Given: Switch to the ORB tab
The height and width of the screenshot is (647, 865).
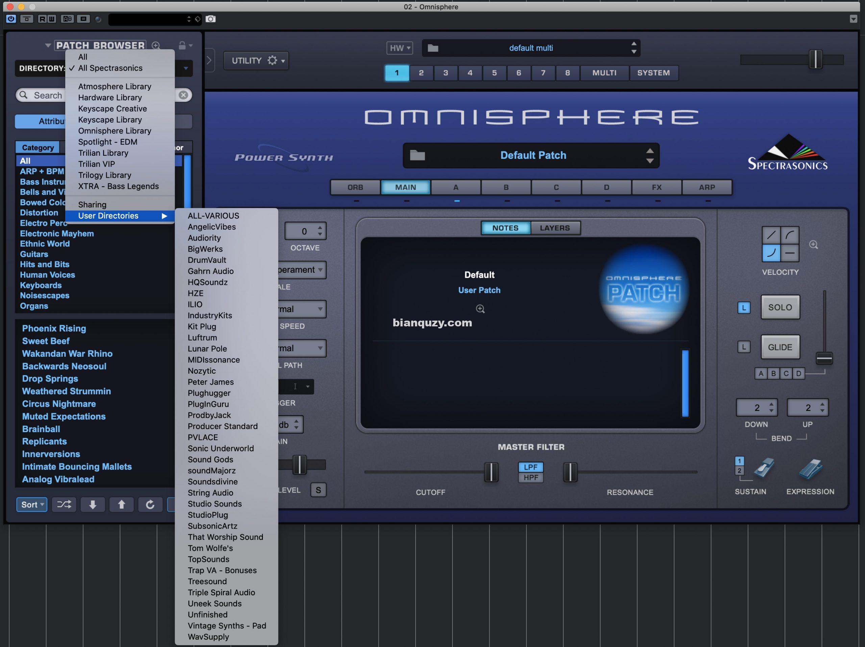Looking at the screenshot, I should click(355, 187).
